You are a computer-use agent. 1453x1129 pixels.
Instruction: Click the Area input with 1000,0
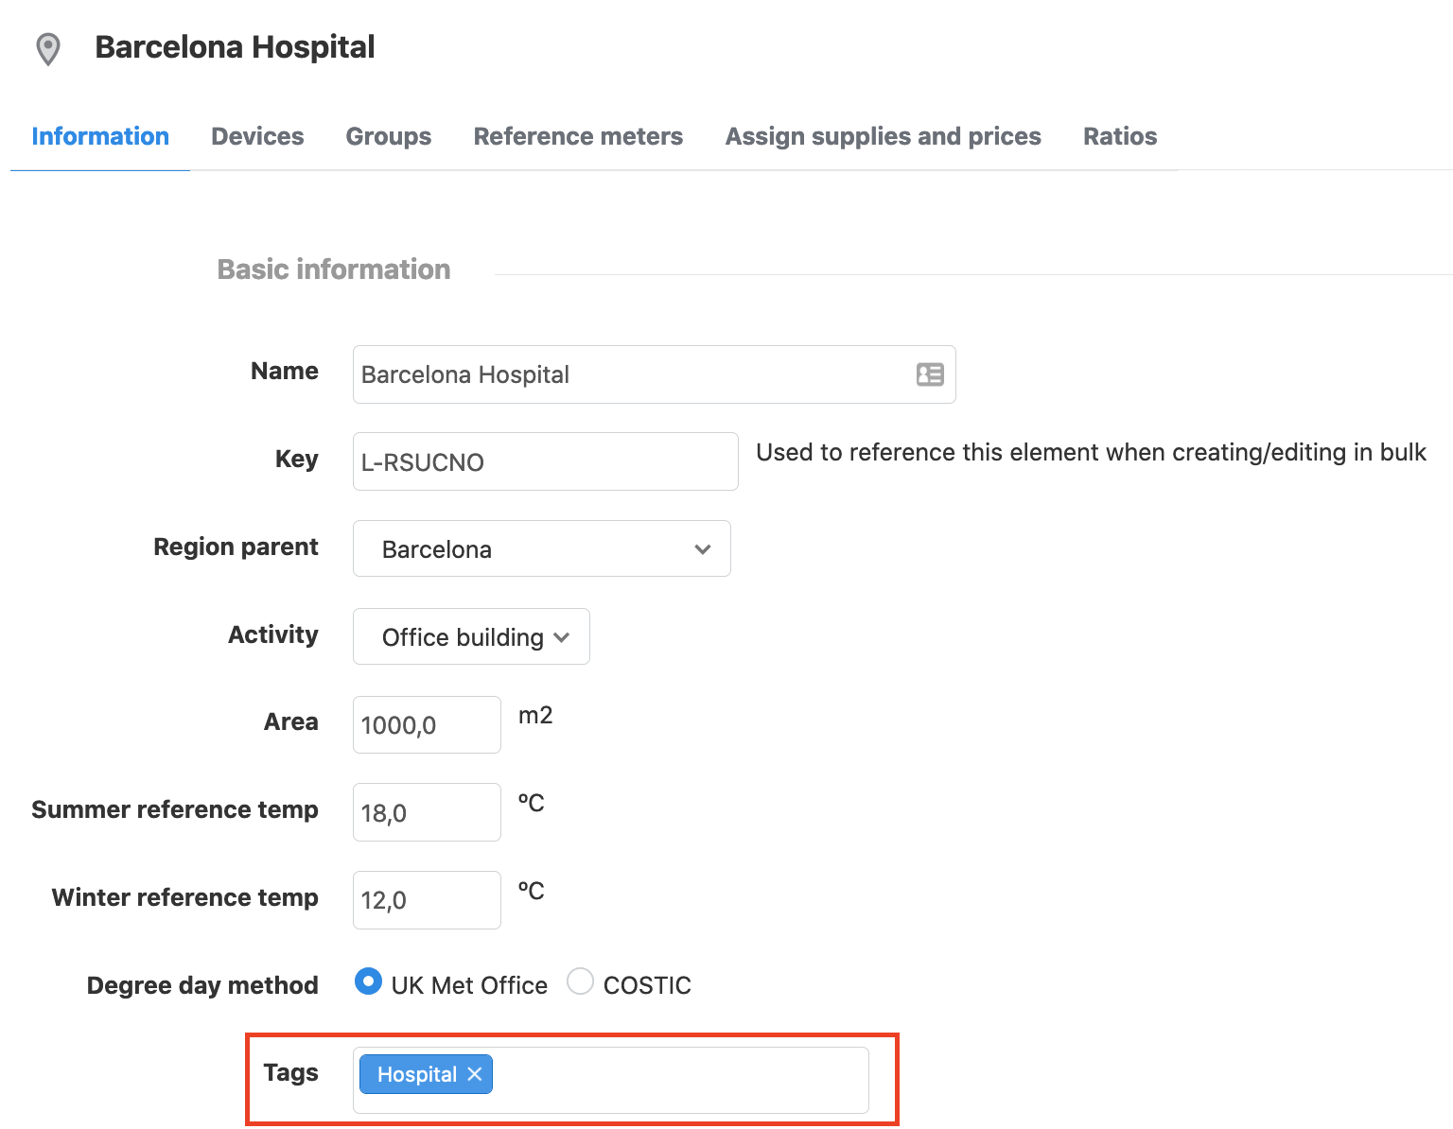[427, 724]
